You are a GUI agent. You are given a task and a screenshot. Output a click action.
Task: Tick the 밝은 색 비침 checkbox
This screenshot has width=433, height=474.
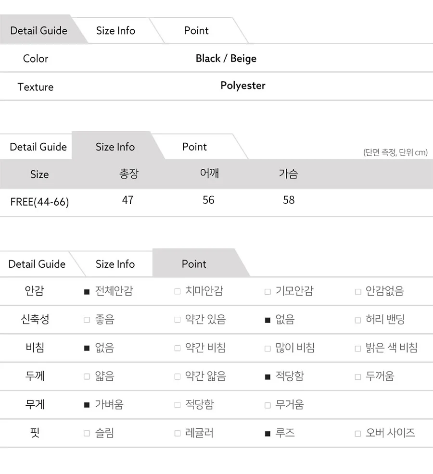[x=358, y=349]
